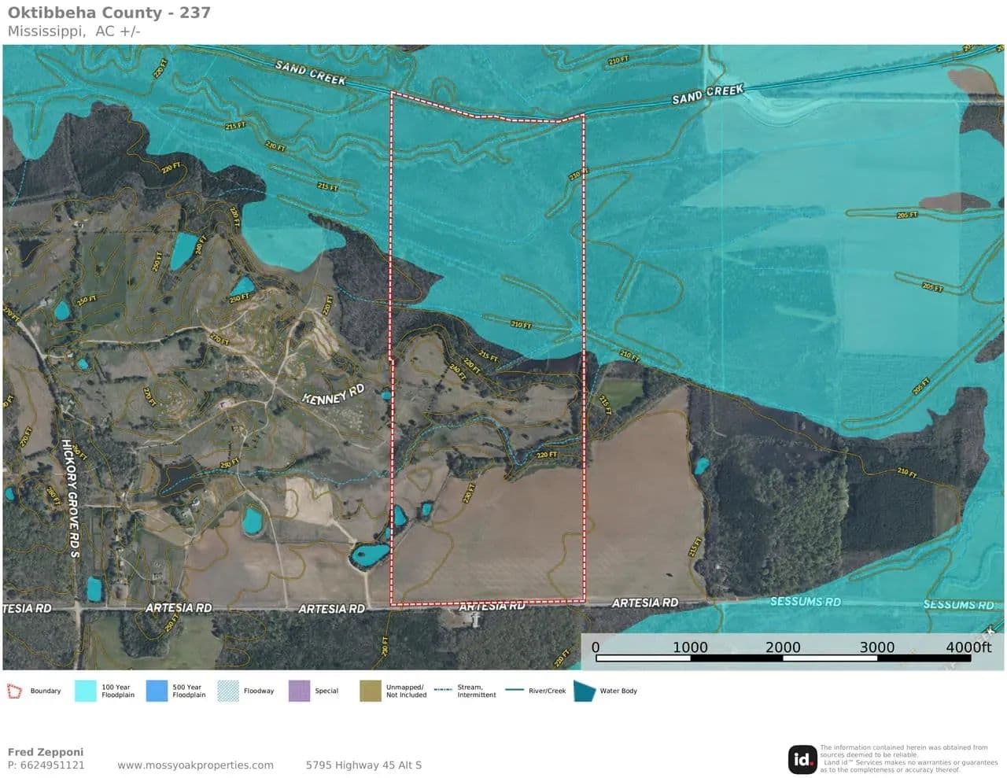Click the Land id logo
The image size is (1007, 778).
coord(802,759)
